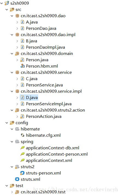The width and height of the screenshot is (121, 195).
Task: Select the Person.hbm.xml label
Action: point(42,66)
